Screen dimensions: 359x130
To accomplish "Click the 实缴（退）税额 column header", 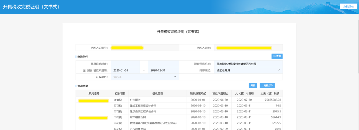I will (x=270, y=93).
